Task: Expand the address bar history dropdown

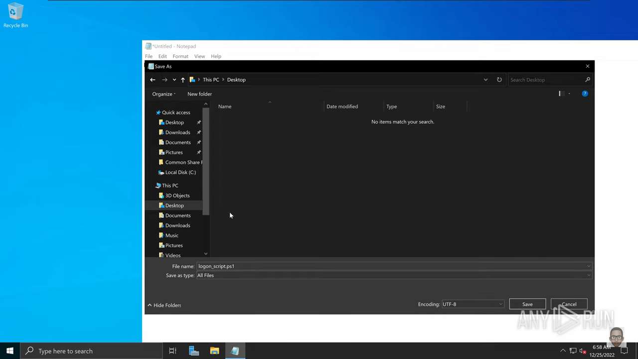Action: point(485,80)
